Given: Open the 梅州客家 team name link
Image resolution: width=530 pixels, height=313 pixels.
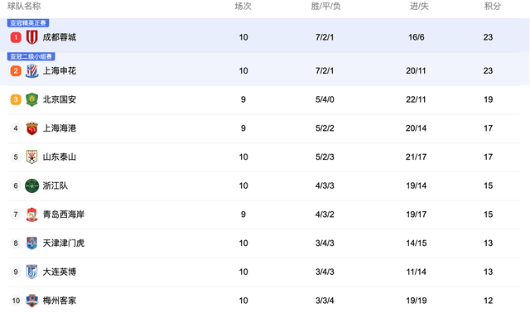Looking at the screenshot, I should click(60, 301).
